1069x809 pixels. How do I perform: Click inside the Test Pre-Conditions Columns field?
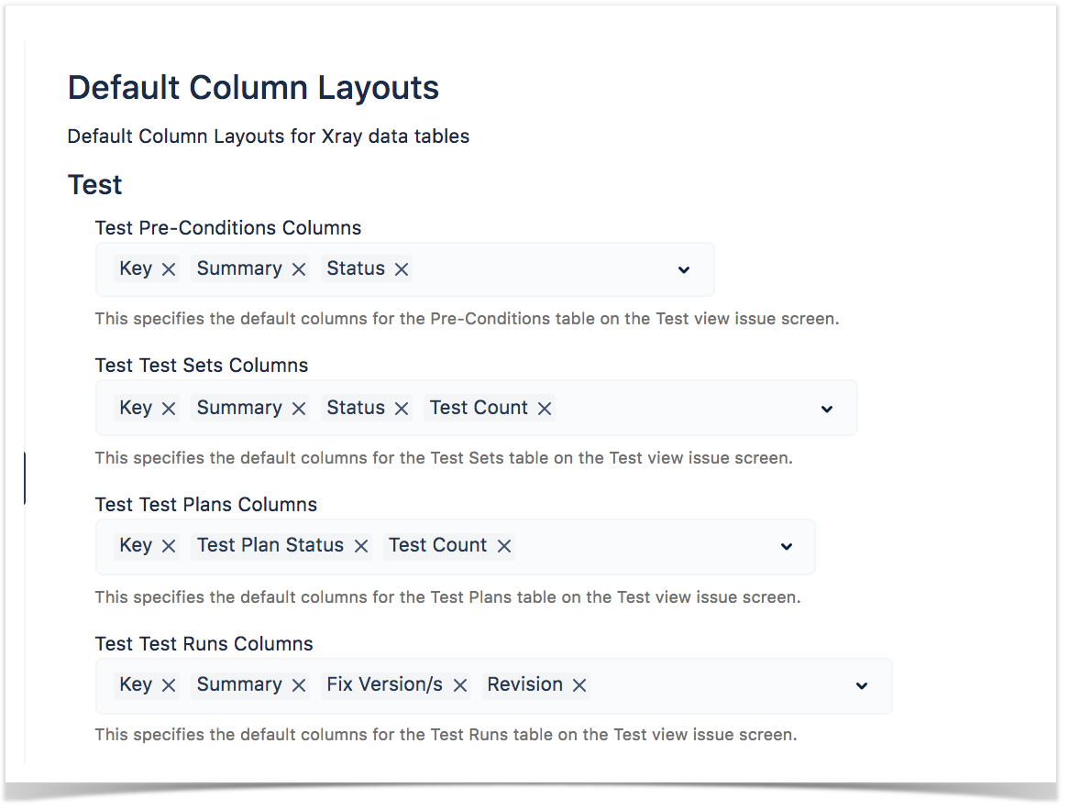click(x=405, y=269)
